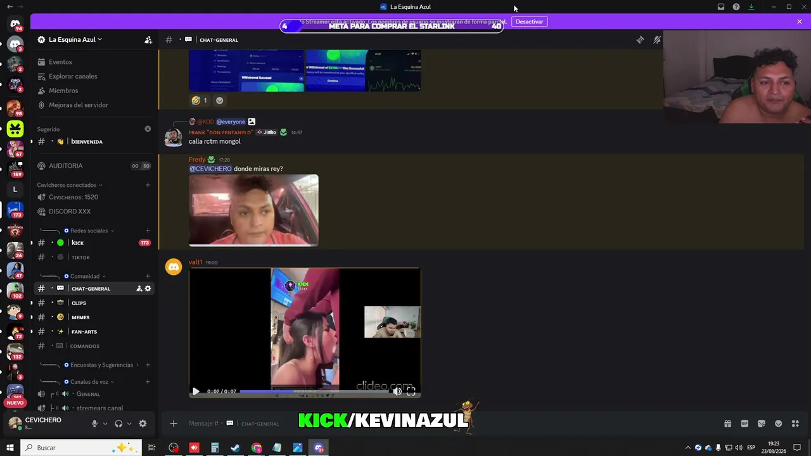Toggle channel notification mute bell

[657, 40]
